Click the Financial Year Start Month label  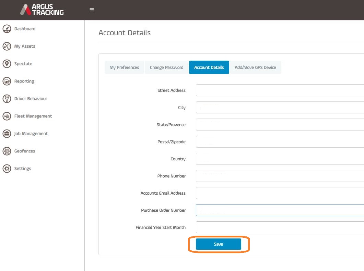[161, 227]
